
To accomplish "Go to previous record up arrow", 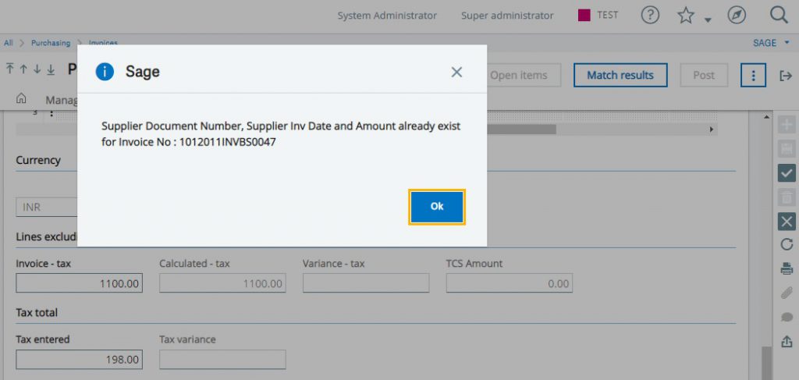I will pyautogui.click(x=23, y=69).
